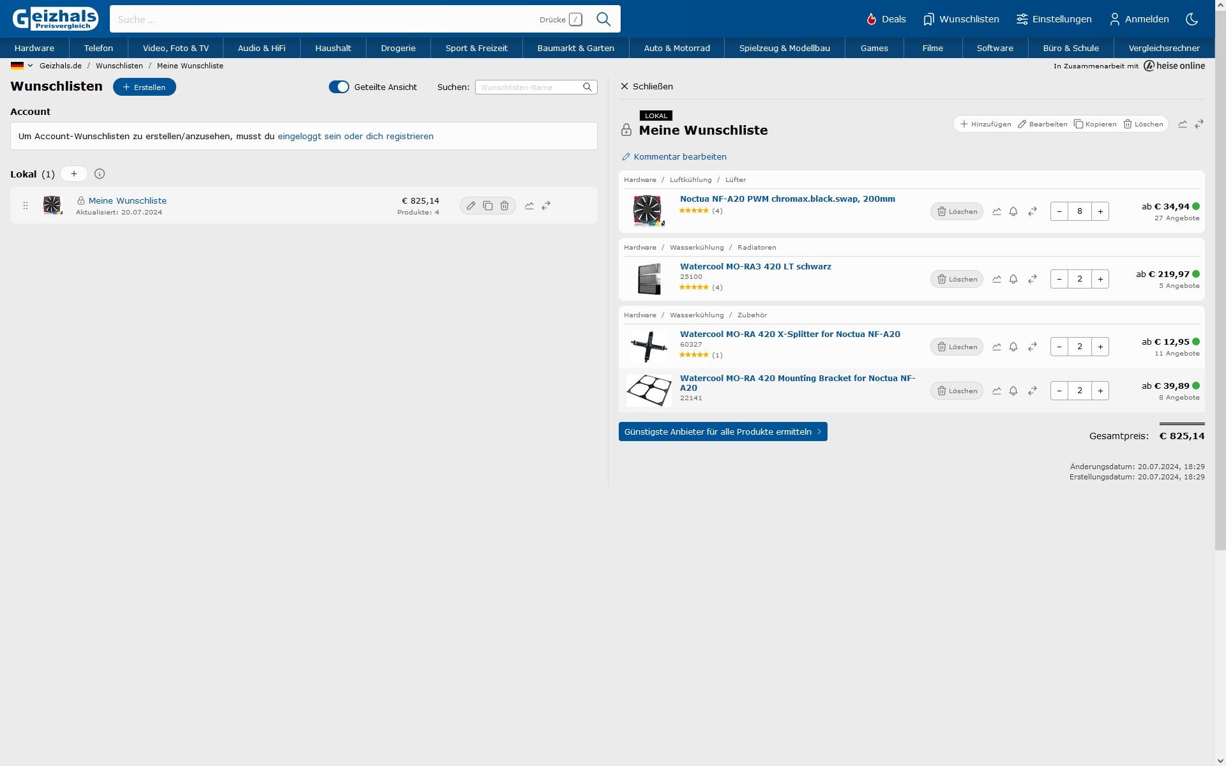This screenshot has width=1226, height=766.
Task: Click Kommentar bearbeiten link
Action: coord(679,156)
